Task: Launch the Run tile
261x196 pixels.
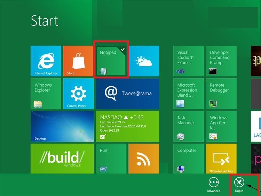Action: (111, 158)
